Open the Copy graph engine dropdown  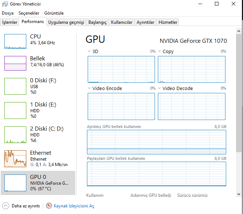pos(160,52)
